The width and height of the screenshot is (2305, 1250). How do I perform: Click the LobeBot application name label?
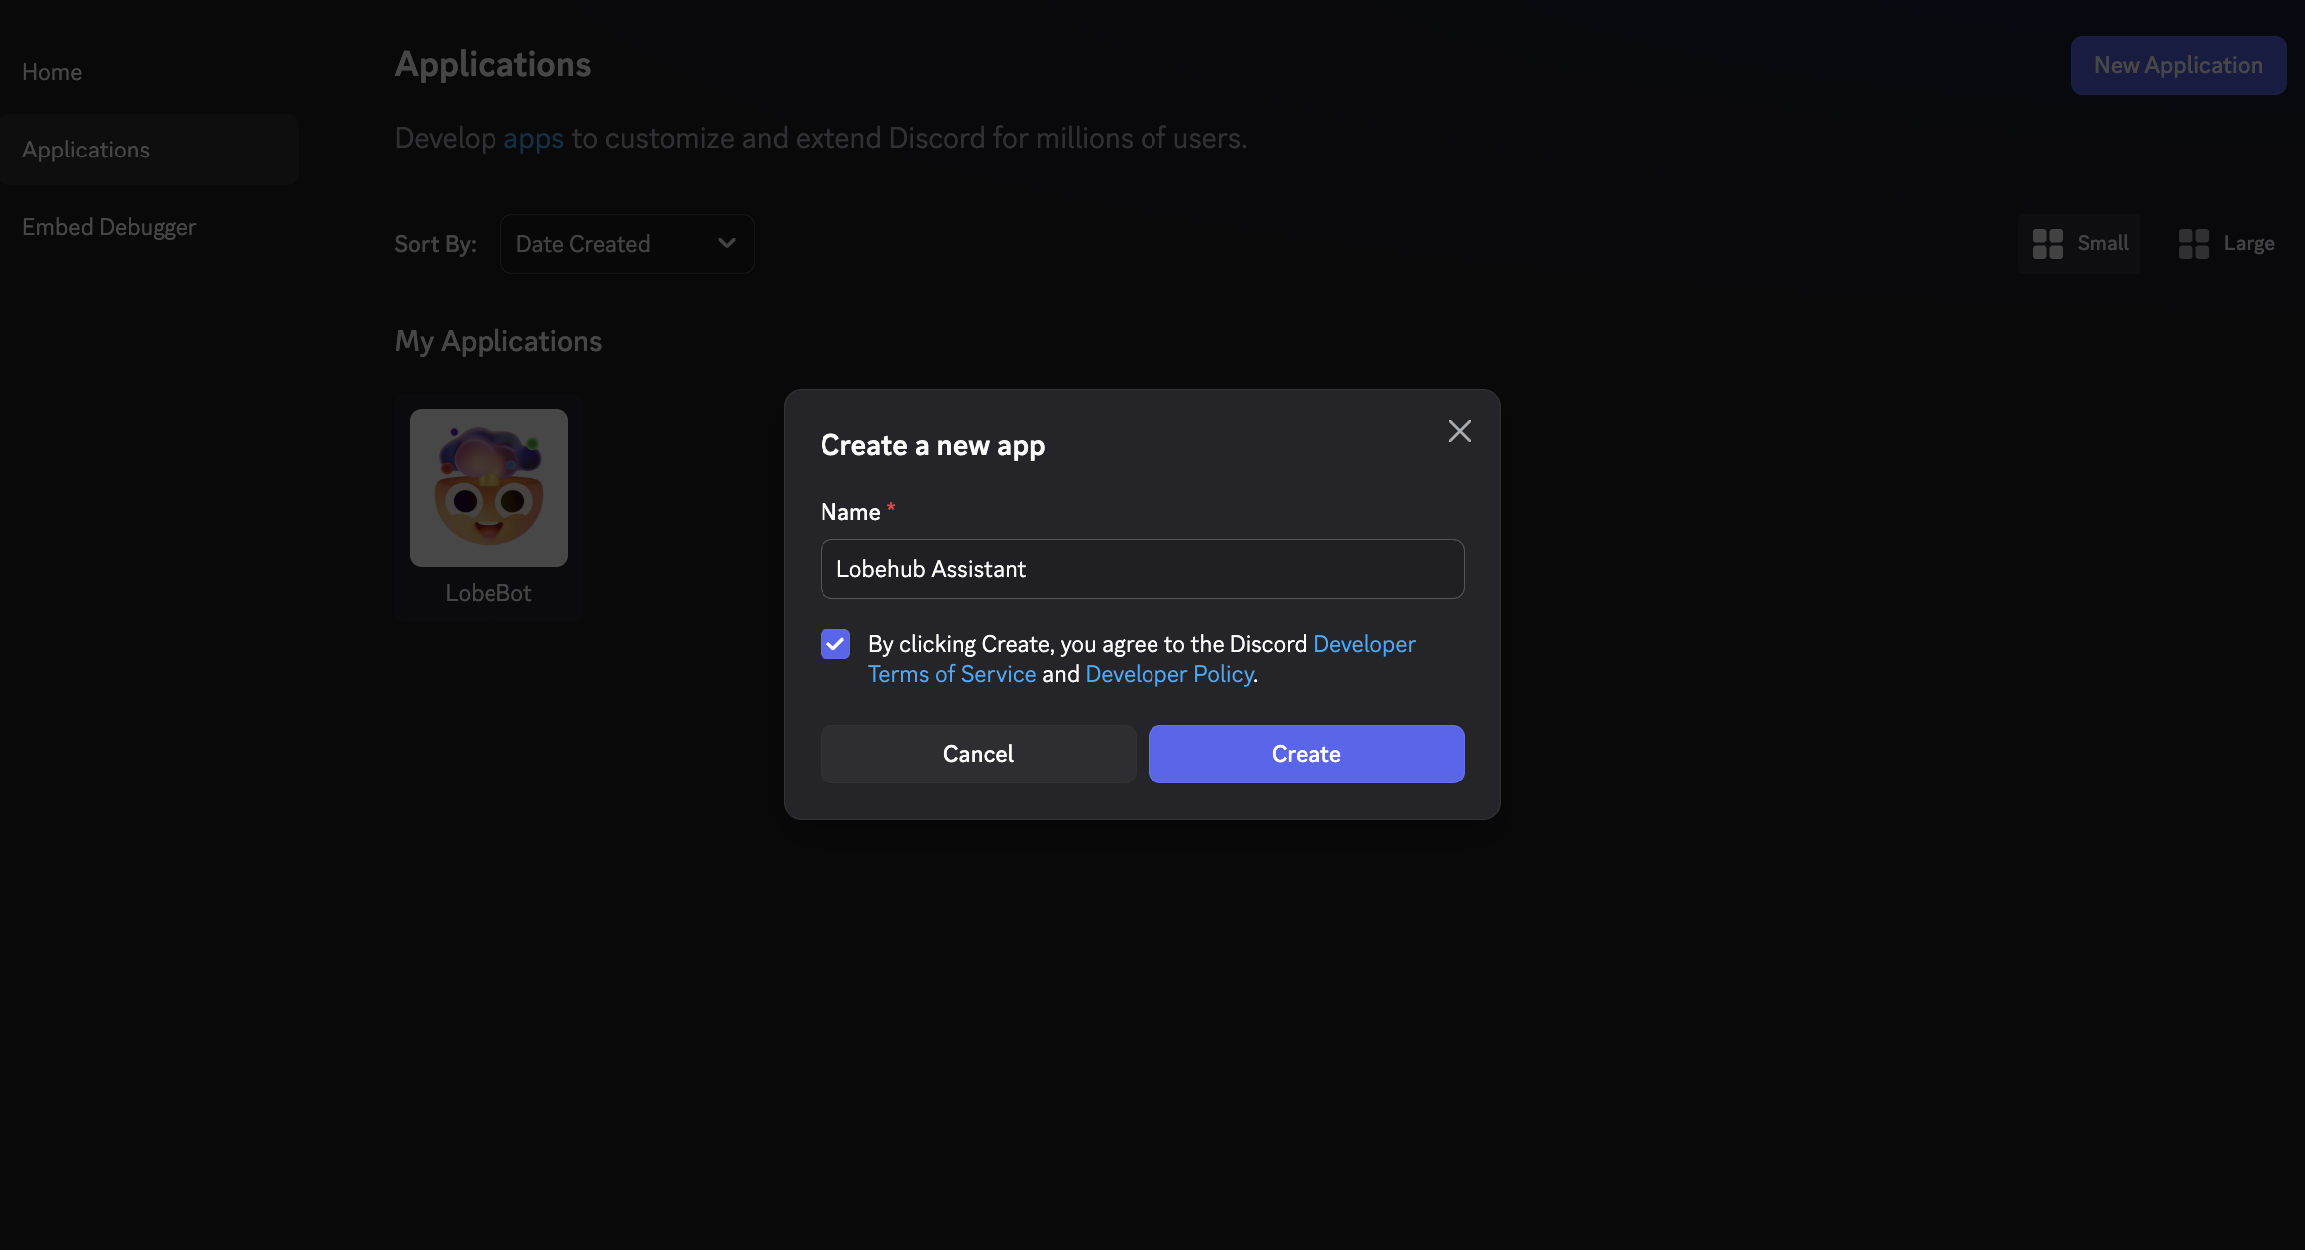(489, 593)
